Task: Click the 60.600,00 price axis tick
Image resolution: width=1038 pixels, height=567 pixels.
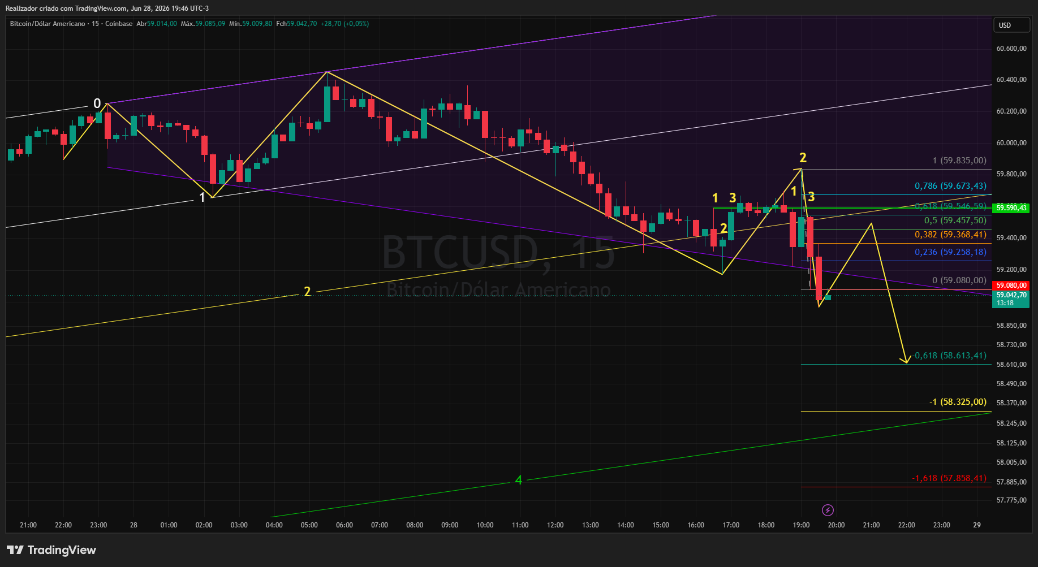Action: 1011,49
